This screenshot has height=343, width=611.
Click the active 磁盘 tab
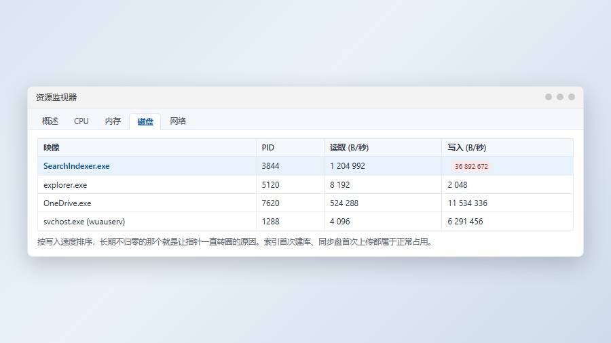pyautogui.click(x=145, y=122)
